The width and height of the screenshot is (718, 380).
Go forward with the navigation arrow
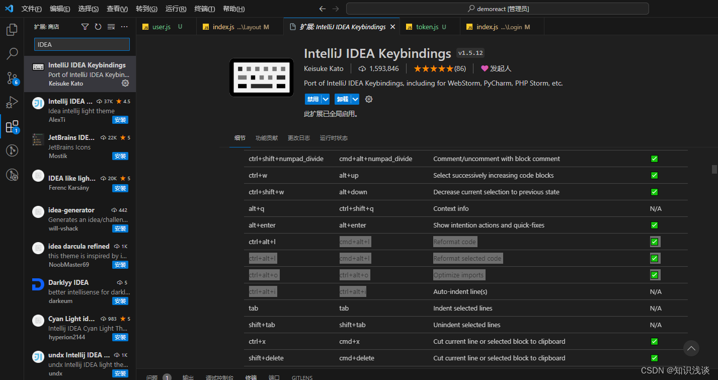tap(336, 9)
